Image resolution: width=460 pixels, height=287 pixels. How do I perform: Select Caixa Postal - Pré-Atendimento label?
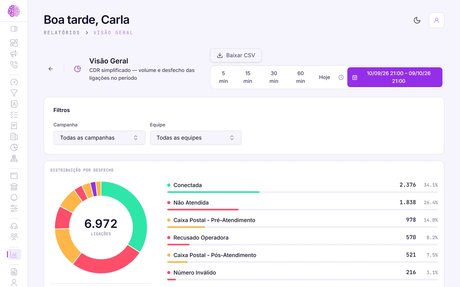point(214,220)
